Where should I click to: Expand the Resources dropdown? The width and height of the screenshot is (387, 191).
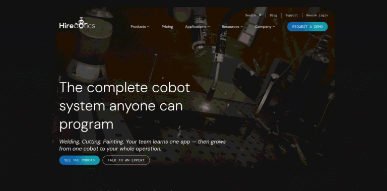tap(232, 27)
